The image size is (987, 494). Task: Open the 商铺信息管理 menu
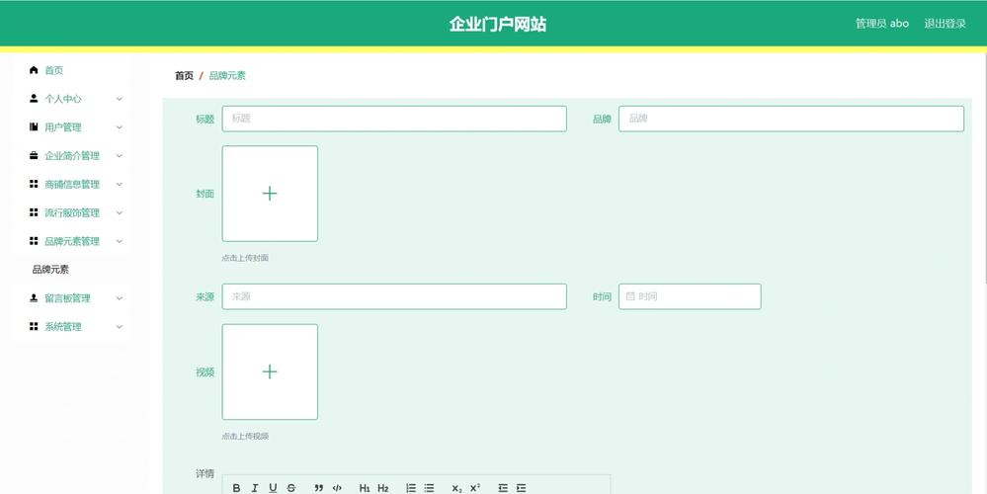coord(72,185)
